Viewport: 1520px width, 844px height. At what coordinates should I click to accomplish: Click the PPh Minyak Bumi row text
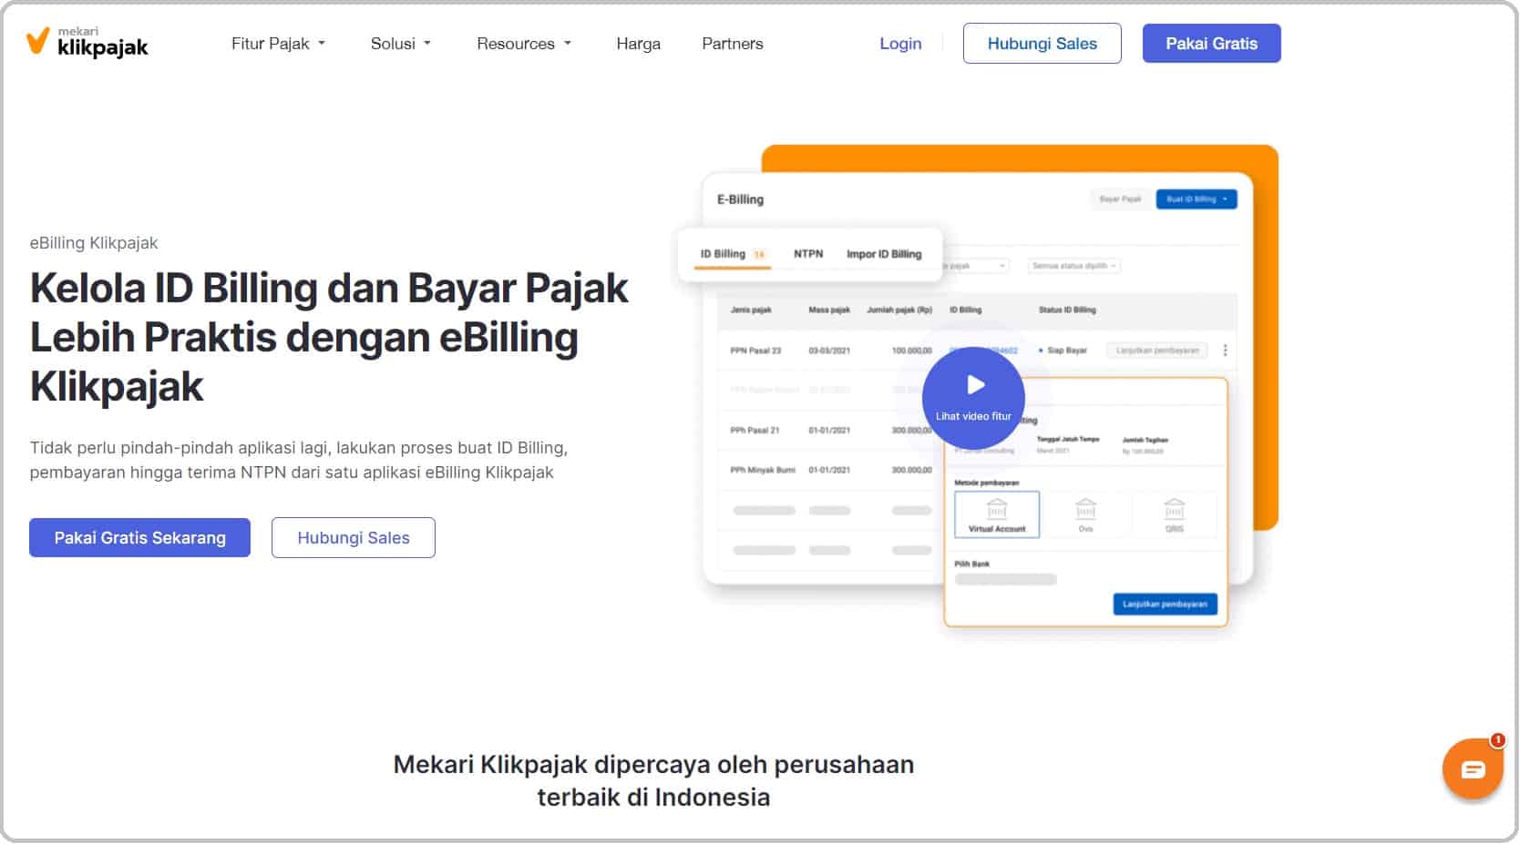click(763, 471)
